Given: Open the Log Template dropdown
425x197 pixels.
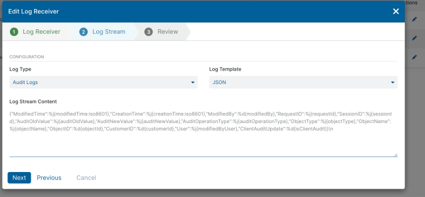Looking at the screenshot, I should (x=303, y=82).
